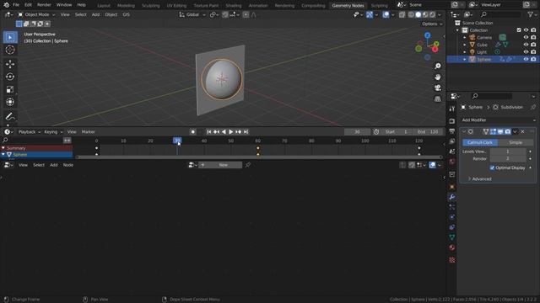Expand the Sphere item in outliner
Viewport: 540px width, 303px height.
click(465, 60)
